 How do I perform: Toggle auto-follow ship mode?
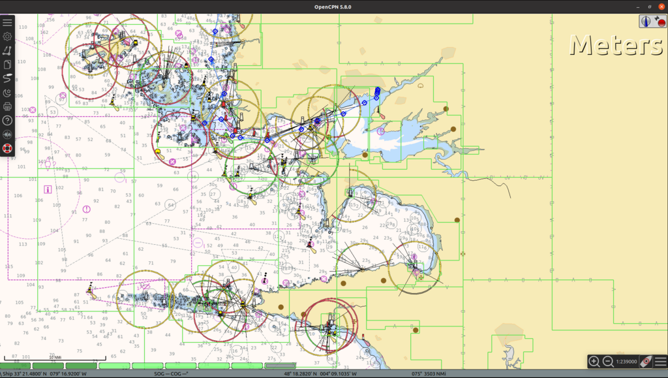point(646,362)
